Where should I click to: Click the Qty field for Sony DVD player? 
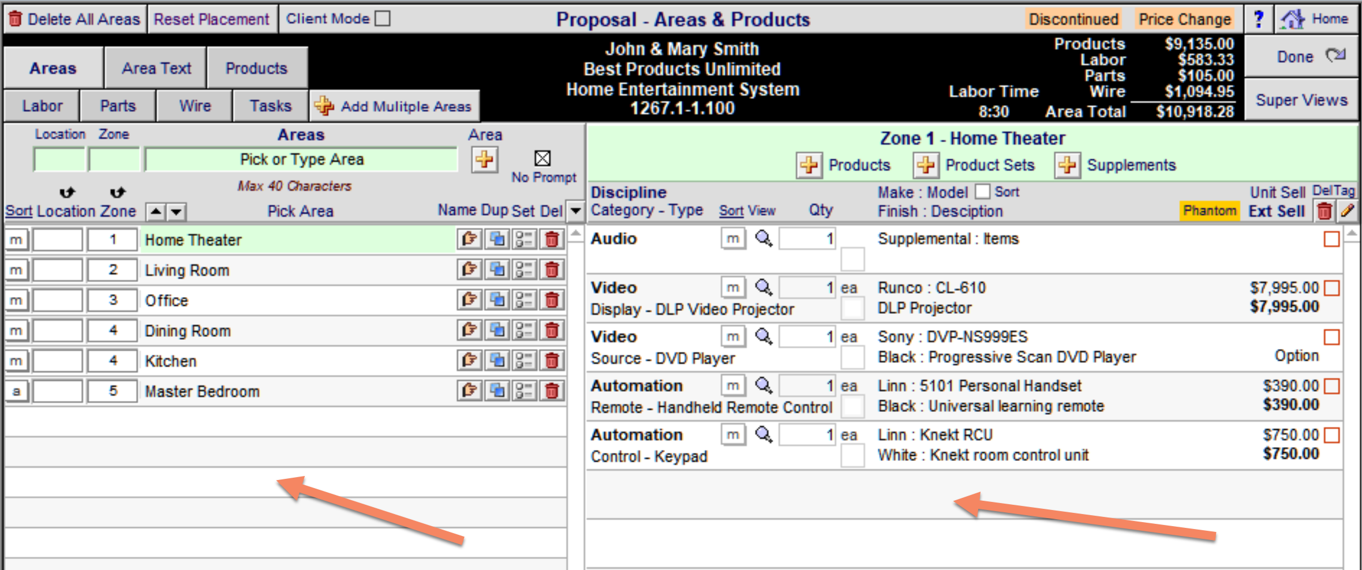807,336
